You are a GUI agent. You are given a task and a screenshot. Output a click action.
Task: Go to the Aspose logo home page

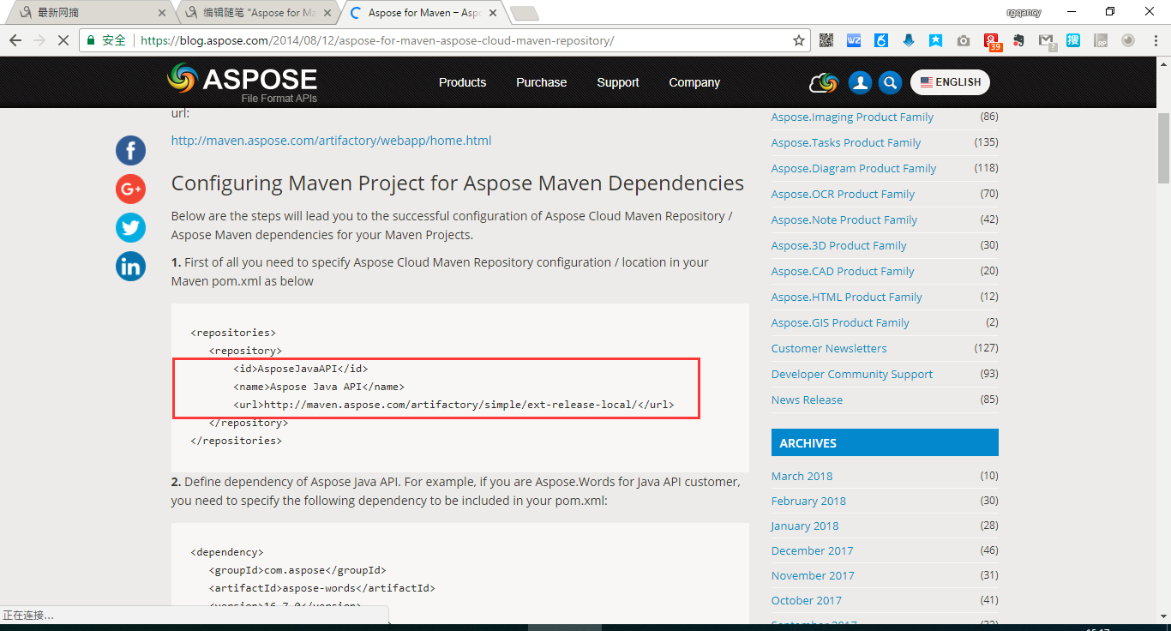pyautogui.click(x=242, y=82)
